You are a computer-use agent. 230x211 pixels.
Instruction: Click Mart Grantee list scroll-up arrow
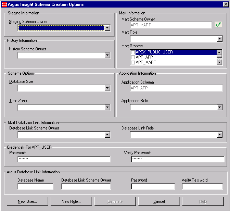click(x=219, y=52)
